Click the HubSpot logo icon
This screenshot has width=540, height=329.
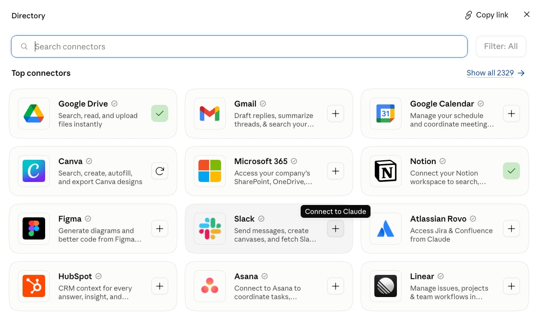tap(34, 286)
